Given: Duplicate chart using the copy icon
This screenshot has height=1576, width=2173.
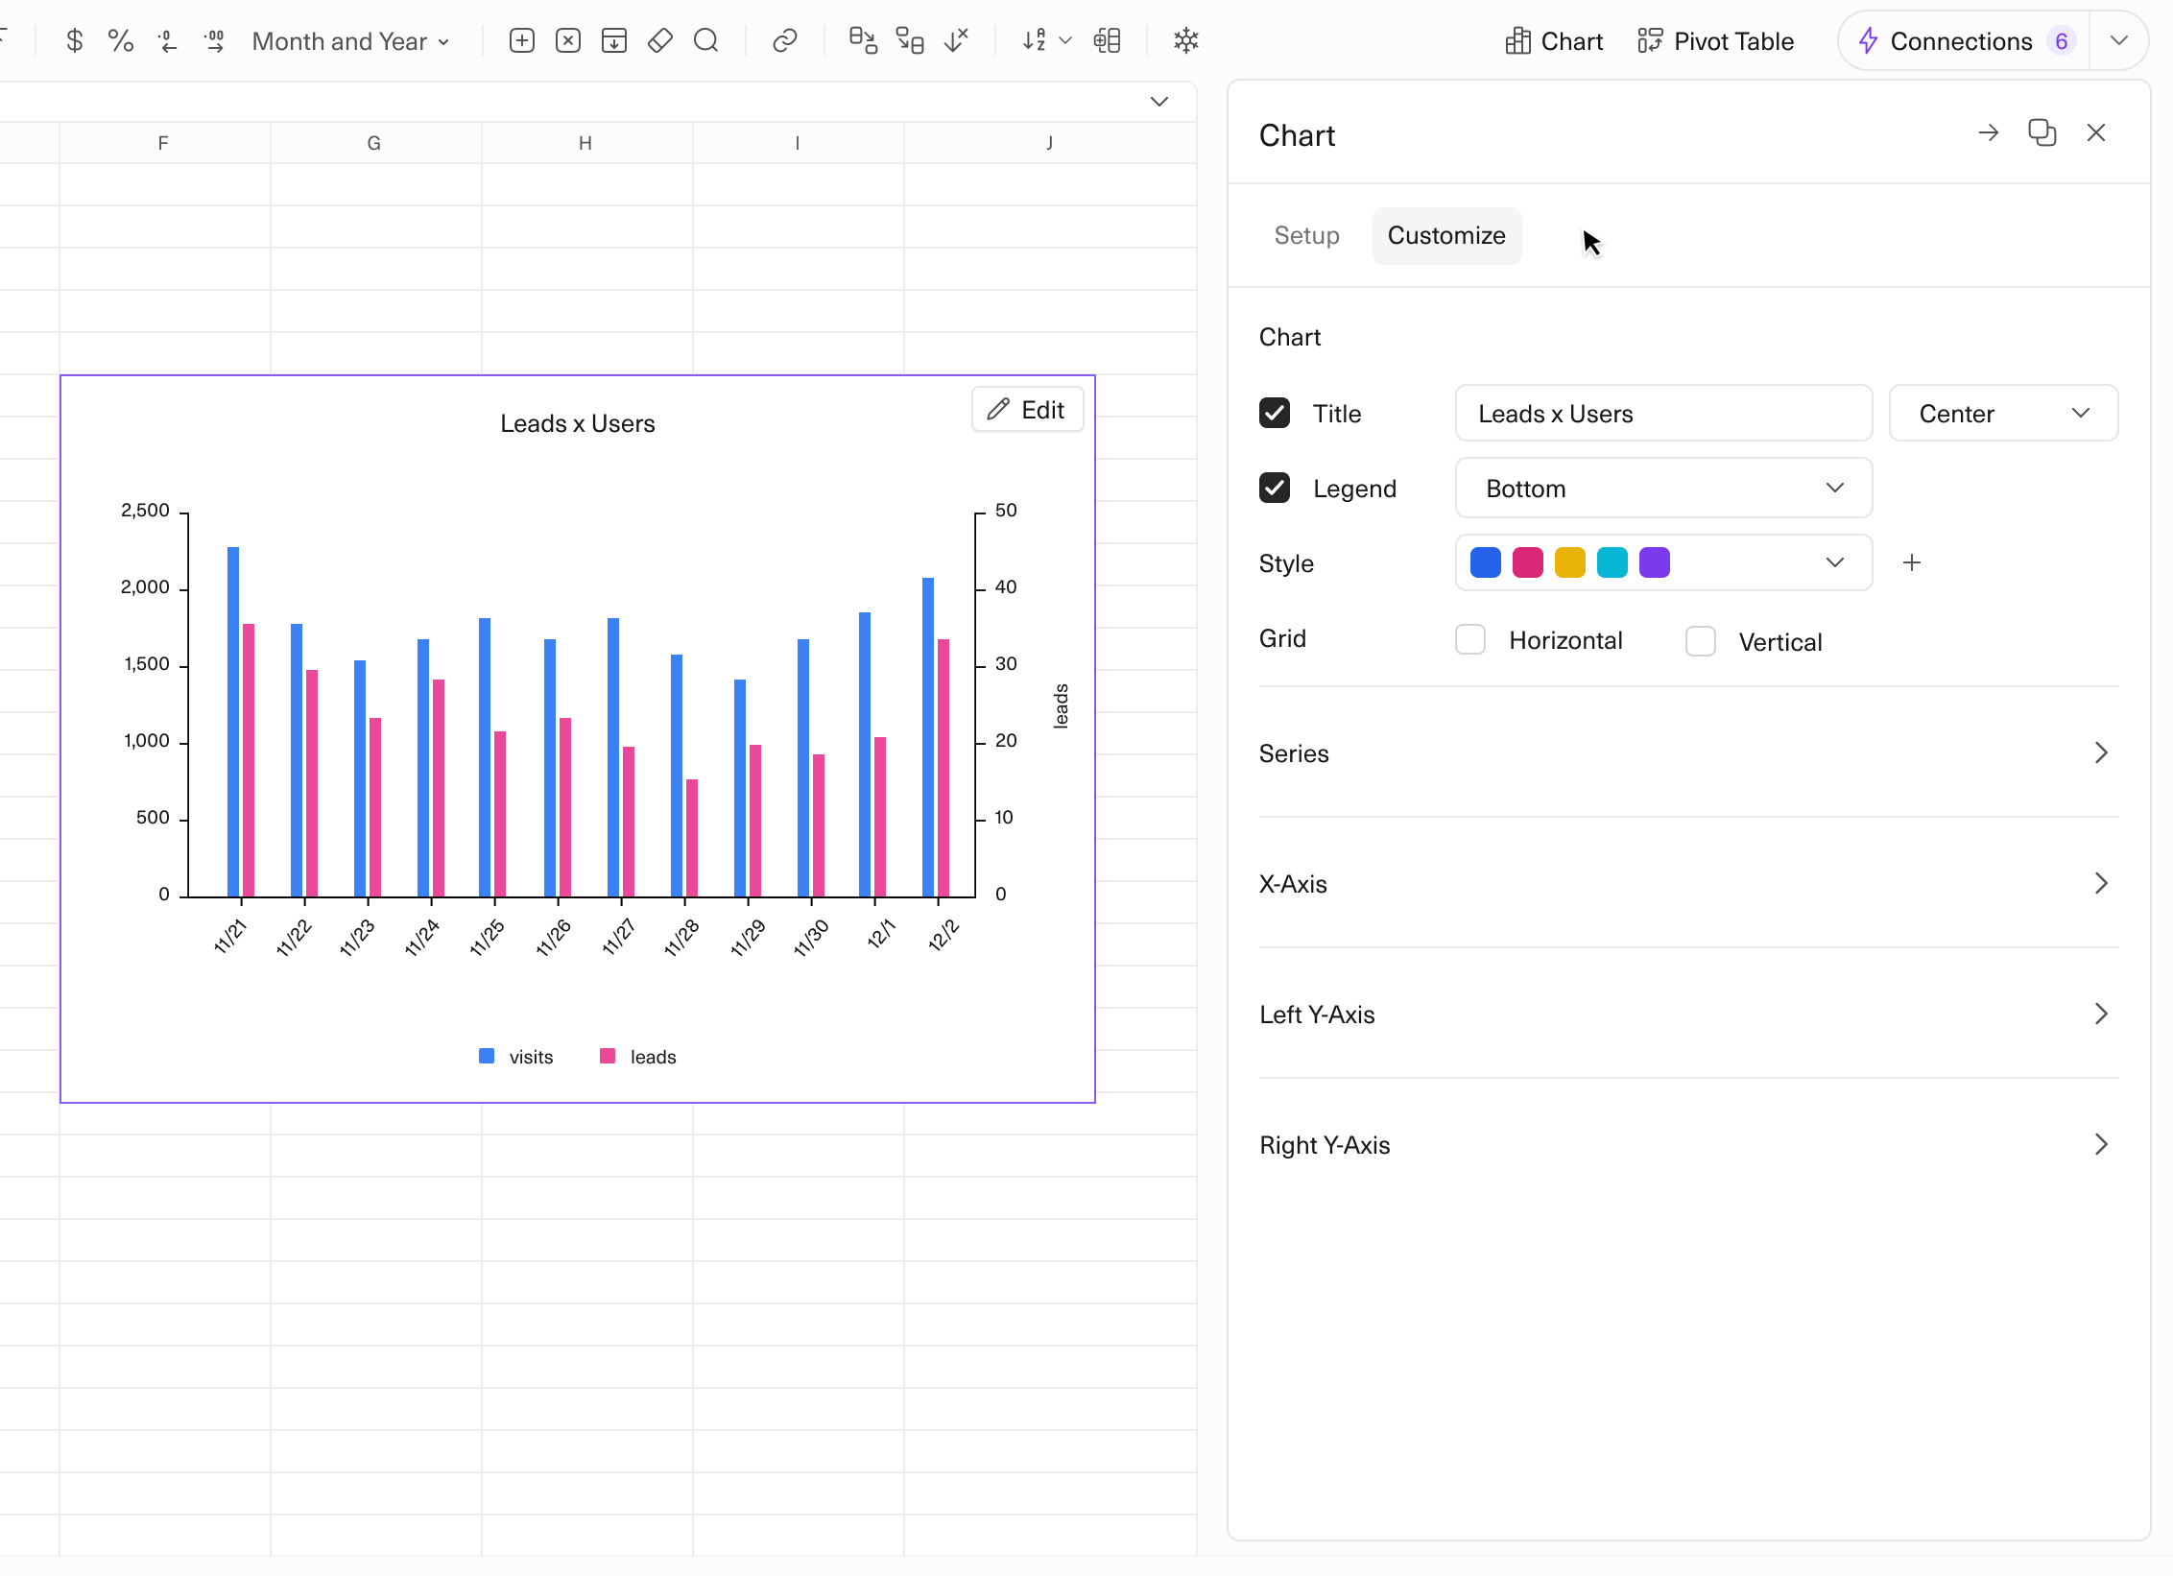Looking at the screenshot, I should pyautogui.click(x=2042, y=133).
